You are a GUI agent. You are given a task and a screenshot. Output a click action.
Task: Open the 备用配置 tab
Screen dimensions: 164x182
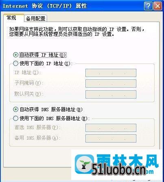click(35, 18)
